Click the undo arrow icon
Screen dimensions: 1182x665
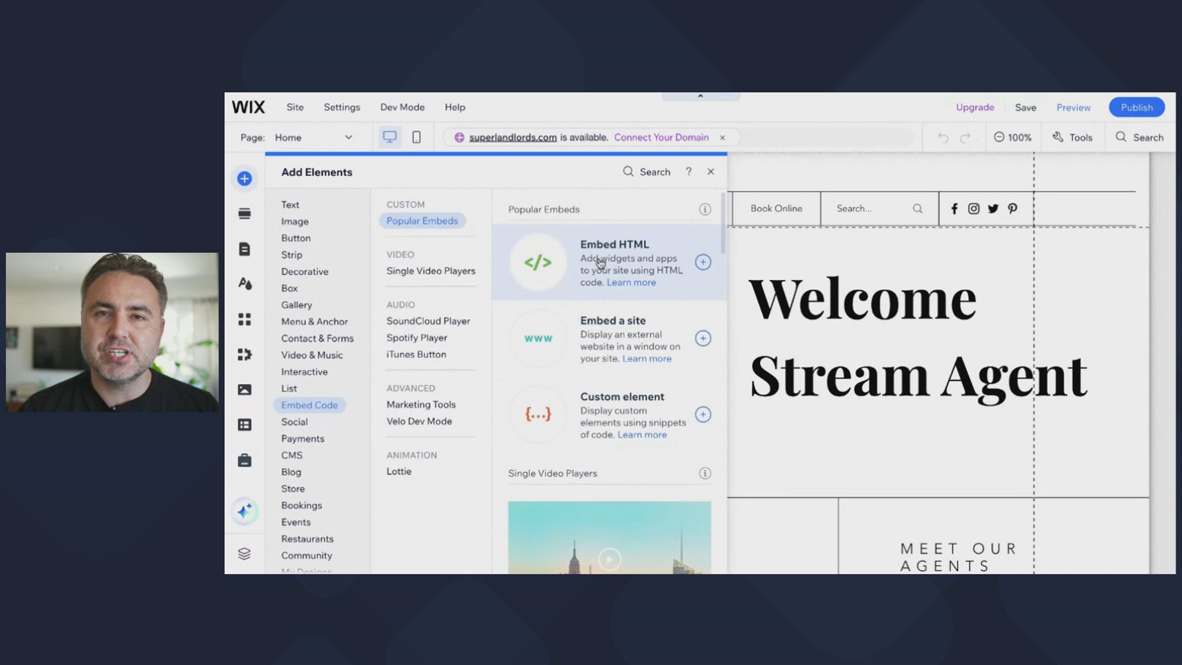[943, 138]
